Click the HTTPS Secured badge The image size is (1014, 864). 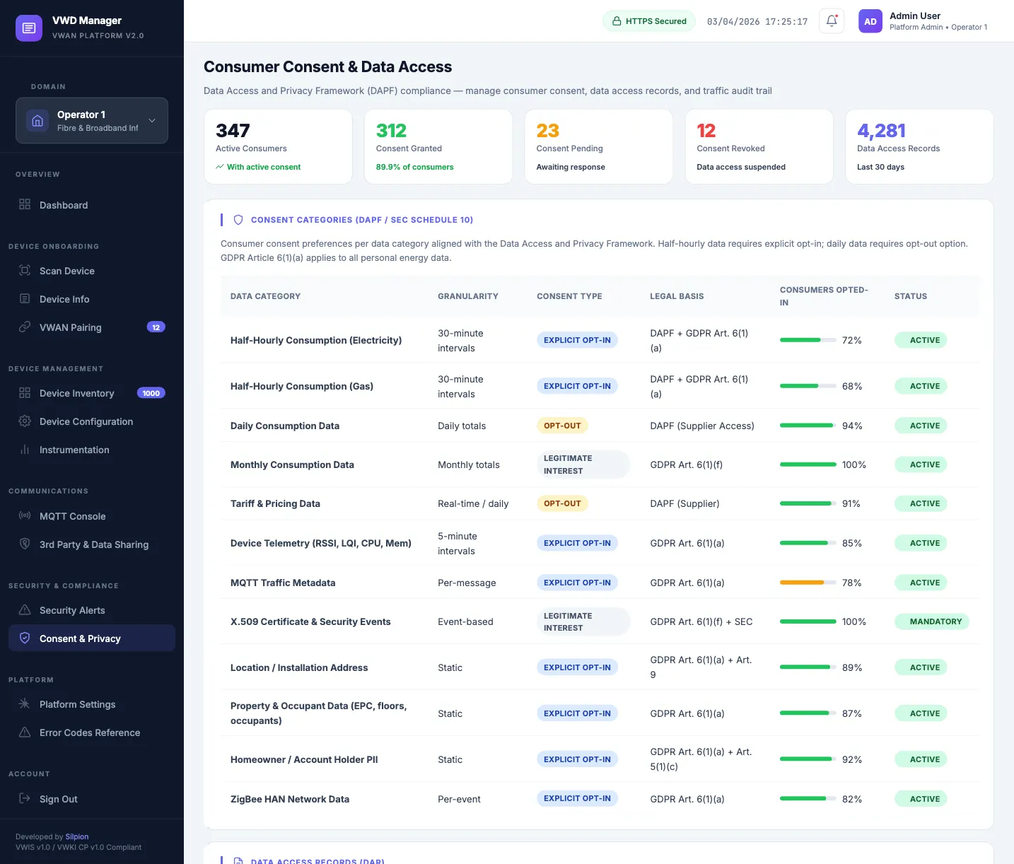[648, 21]
